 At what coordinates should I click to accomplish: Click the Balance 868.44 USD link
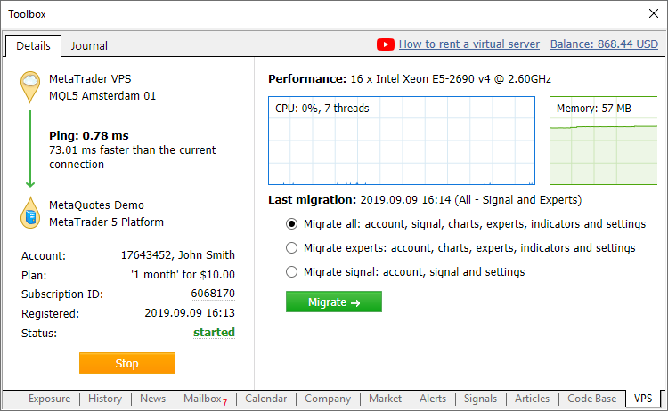[x=604, y=44]
